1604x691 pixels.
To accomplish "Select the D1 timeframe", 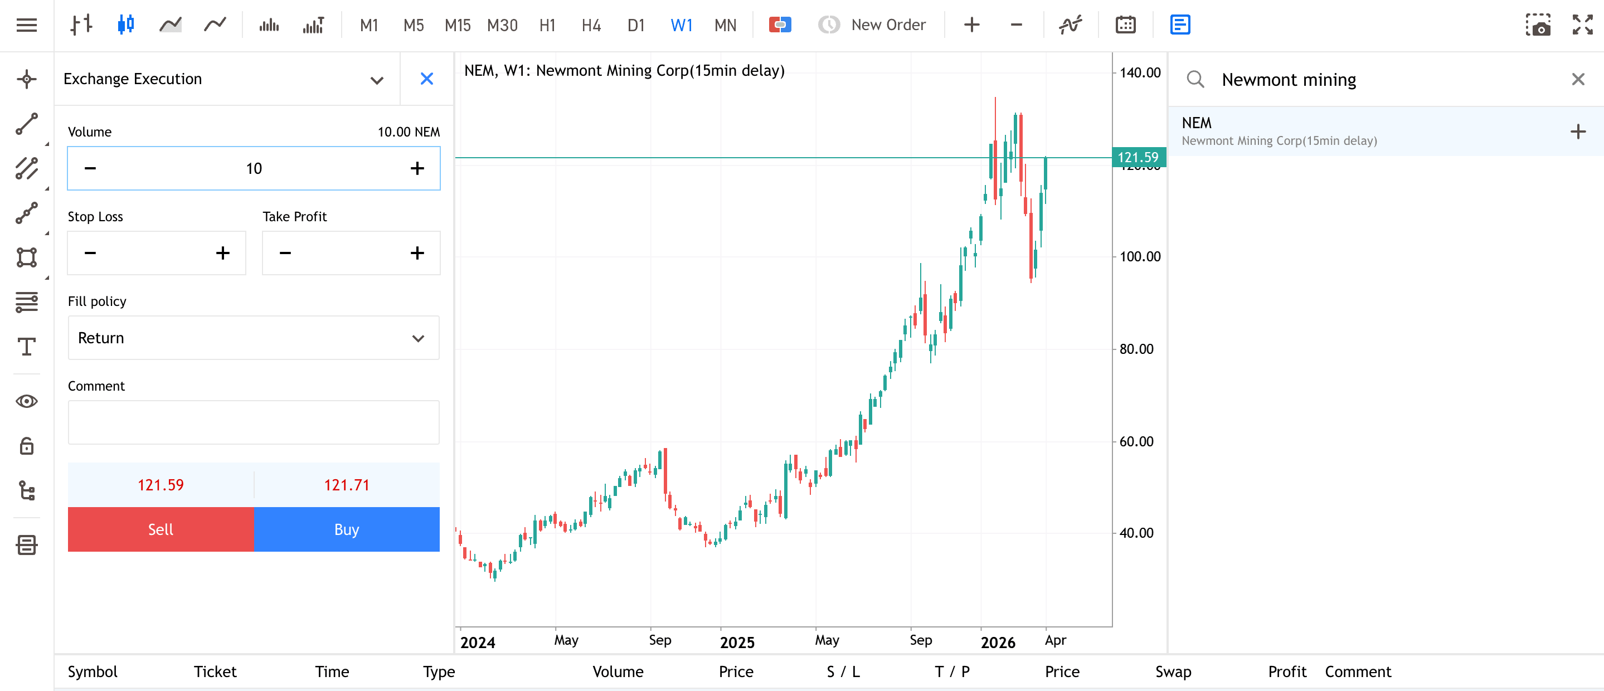I will click(636, 25).
